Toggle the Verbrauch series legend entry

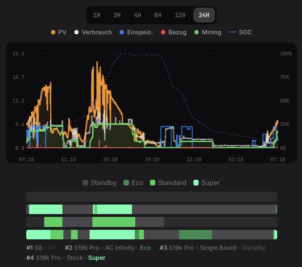pos(93,32)
